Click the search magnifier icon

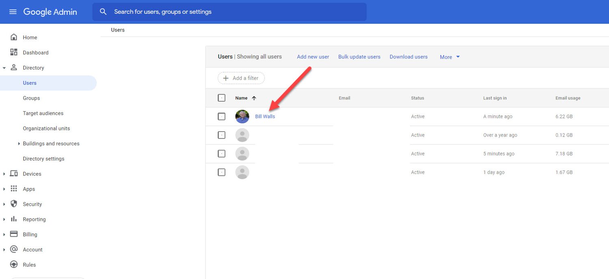click(x=103, y=12)
